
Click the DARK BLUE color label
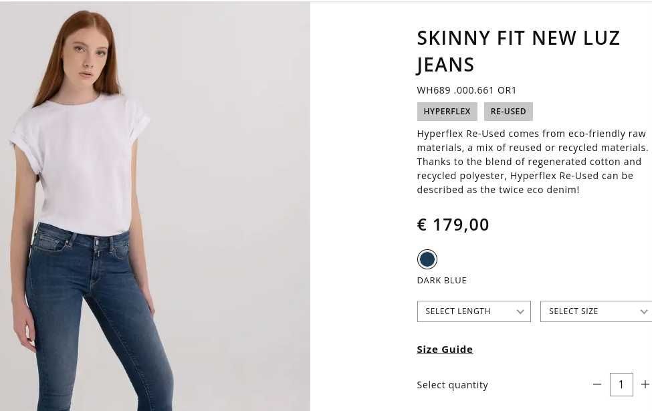441,281
